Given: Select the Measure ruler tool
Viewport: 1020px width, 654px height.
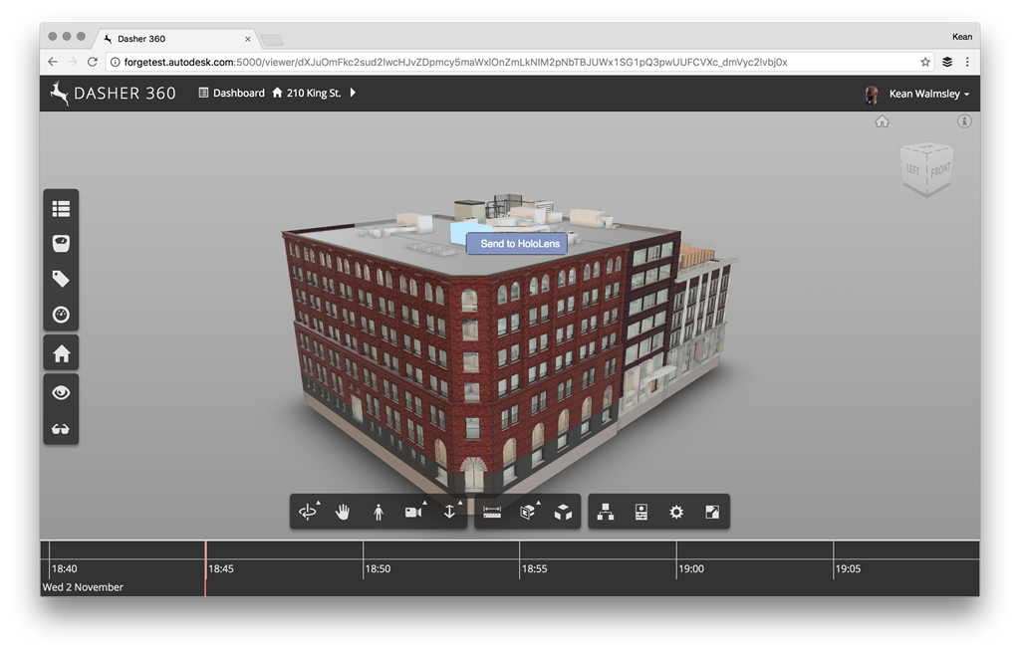Looking at the screenshot, I should tap(492, 512).
